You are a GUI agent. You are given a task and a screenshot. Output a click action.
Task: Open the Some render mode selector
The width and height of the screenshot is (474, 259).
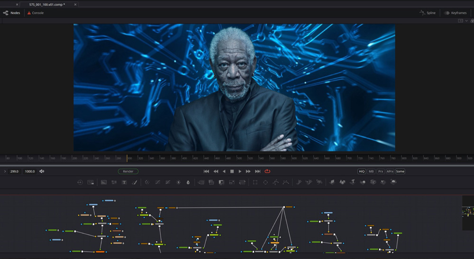(x=401, y=171)
